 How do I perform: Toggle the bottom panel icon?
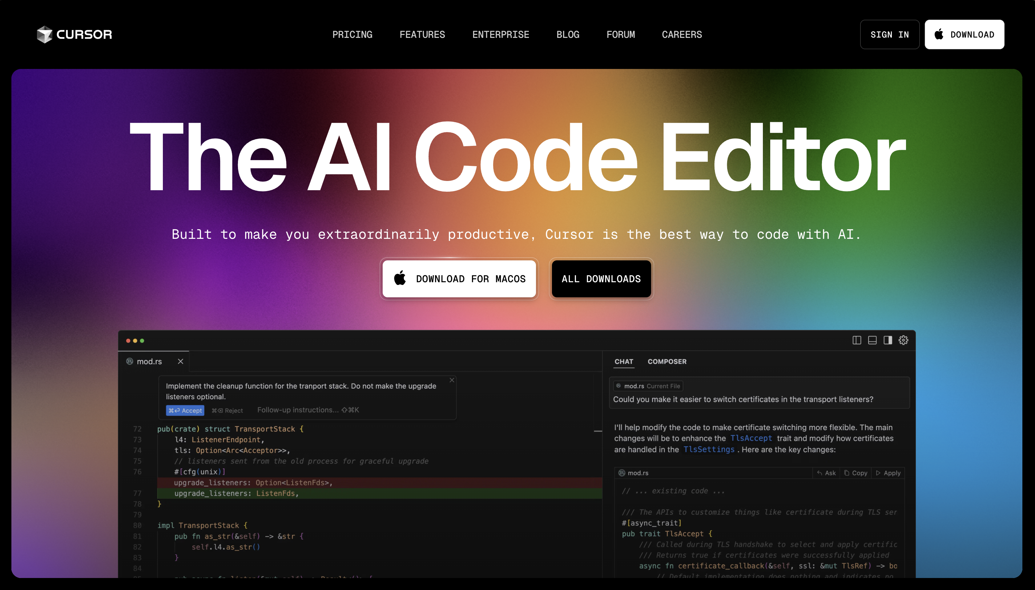coord(872,340)
